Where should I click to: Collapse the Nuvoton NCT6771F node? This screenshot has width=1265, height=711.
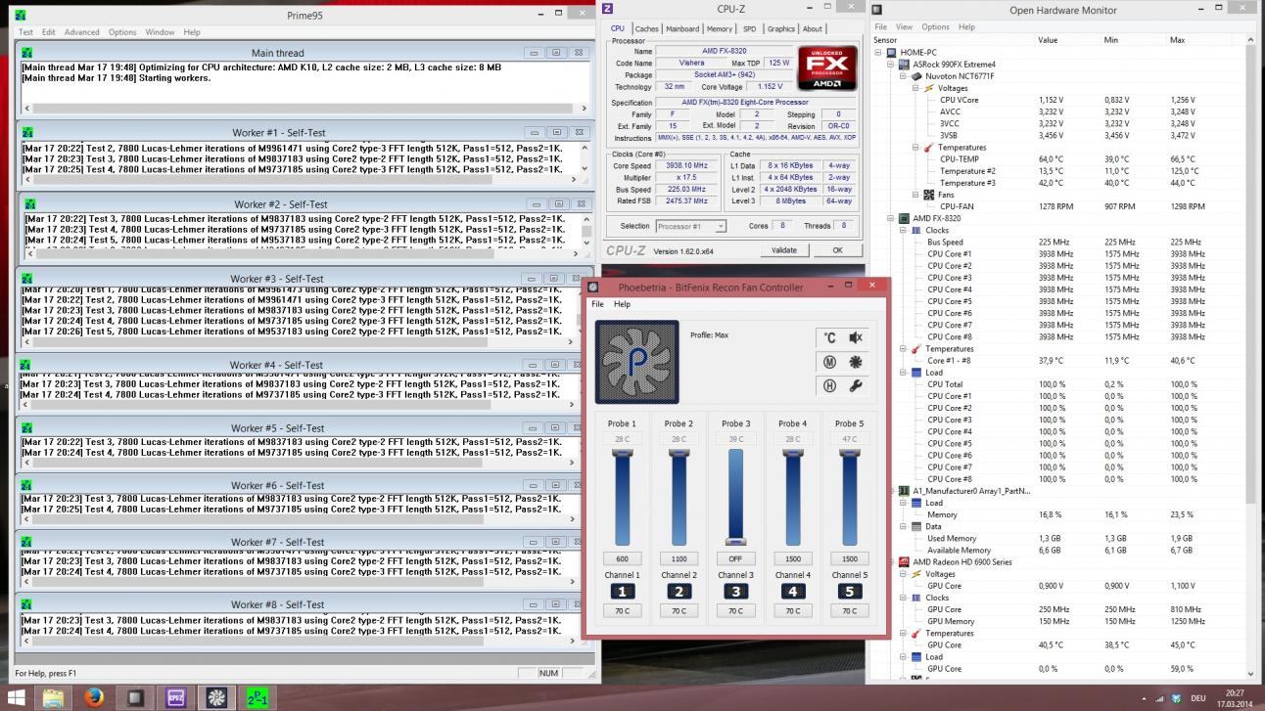click(x=904, y=76)
